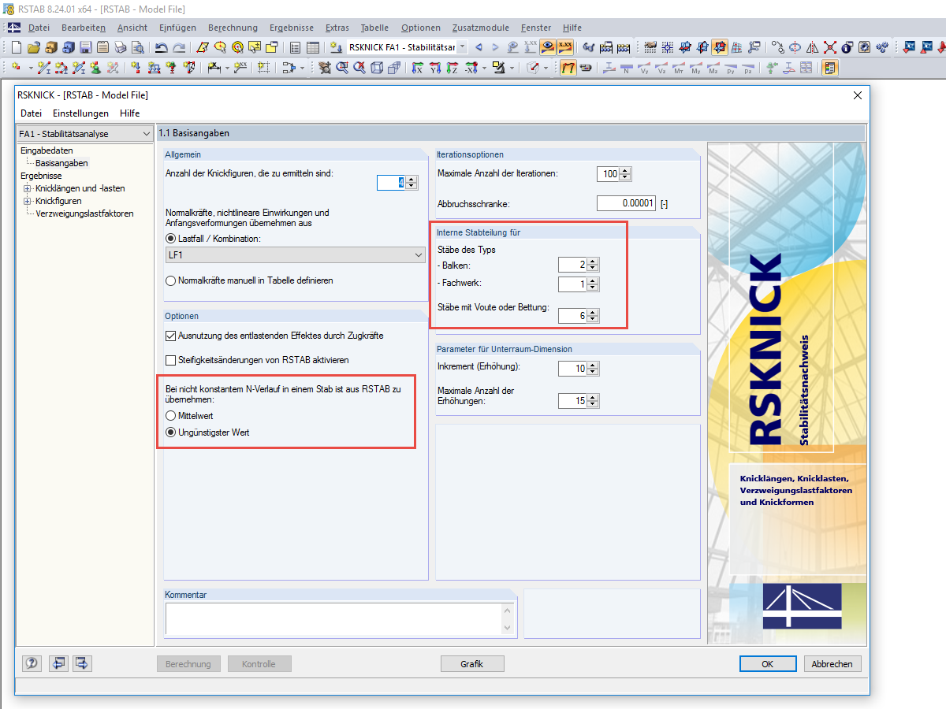Click the N internal force icon
946x709 pixels.
(626, 68)
